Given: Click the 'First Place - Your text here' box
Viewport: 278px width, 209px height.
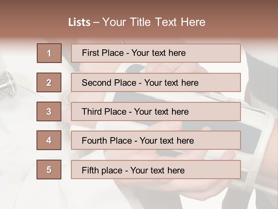Looking at the screenshot, I should click(x=156, y=53).
